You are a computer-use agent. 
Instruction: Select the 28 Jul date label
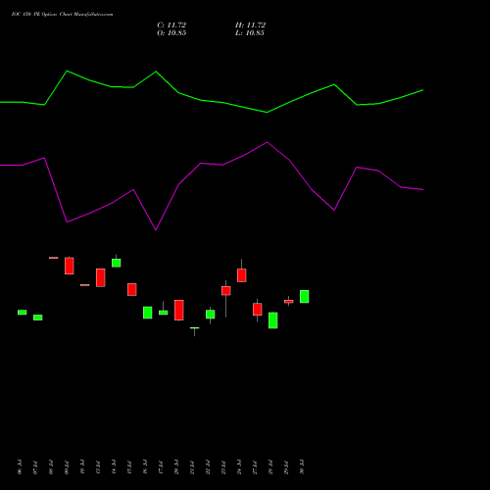270,466
